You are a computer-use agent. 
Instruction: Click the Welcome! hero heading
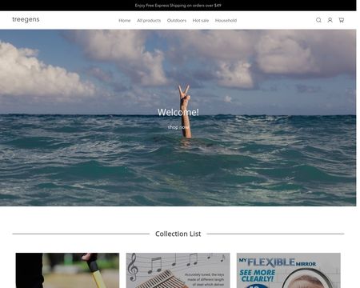(x=178, y=112)
